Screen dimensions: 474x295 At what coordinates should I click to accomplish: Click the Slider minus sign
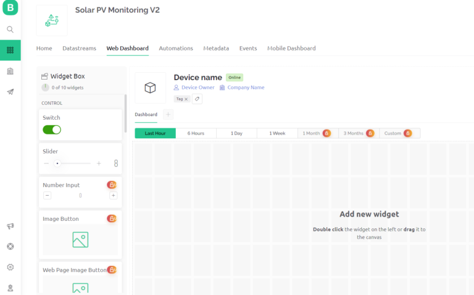(x=46, y=163)
